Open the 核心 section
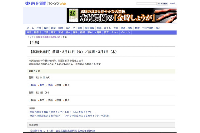The image size is (200, 133). [158, 28]
